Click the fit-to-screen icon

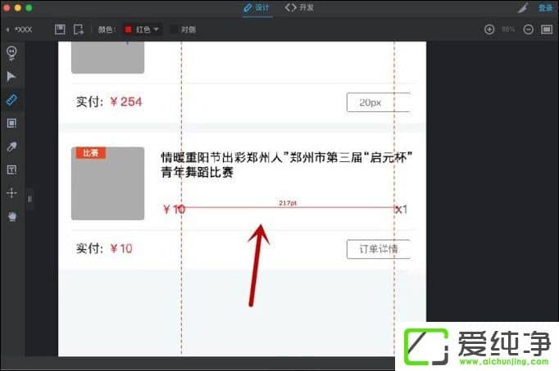[547, 29]
